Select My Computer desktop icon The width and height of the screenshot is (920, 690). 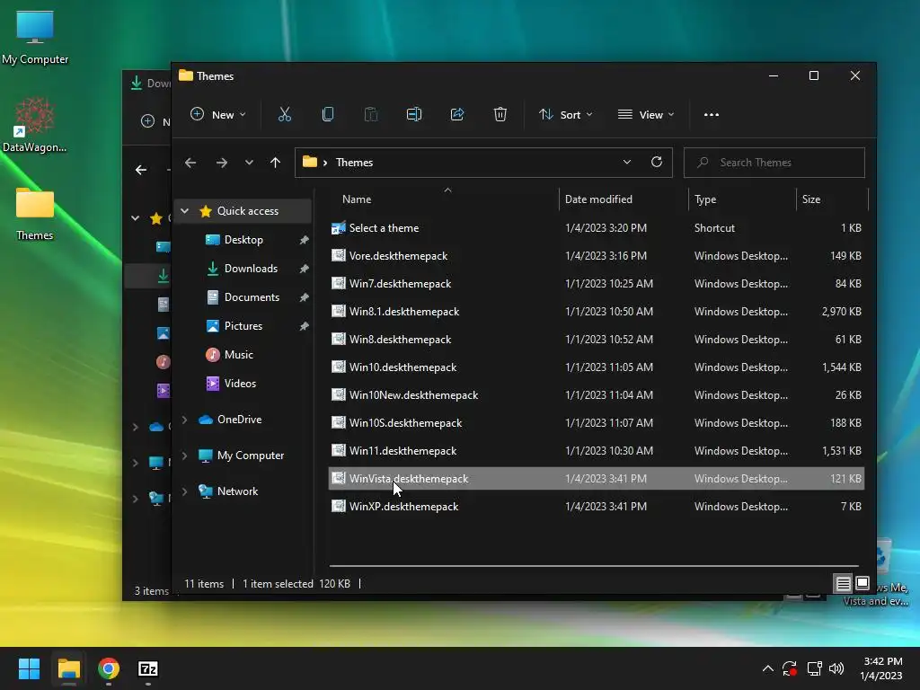pyautogui.click(x=35, y=37)
